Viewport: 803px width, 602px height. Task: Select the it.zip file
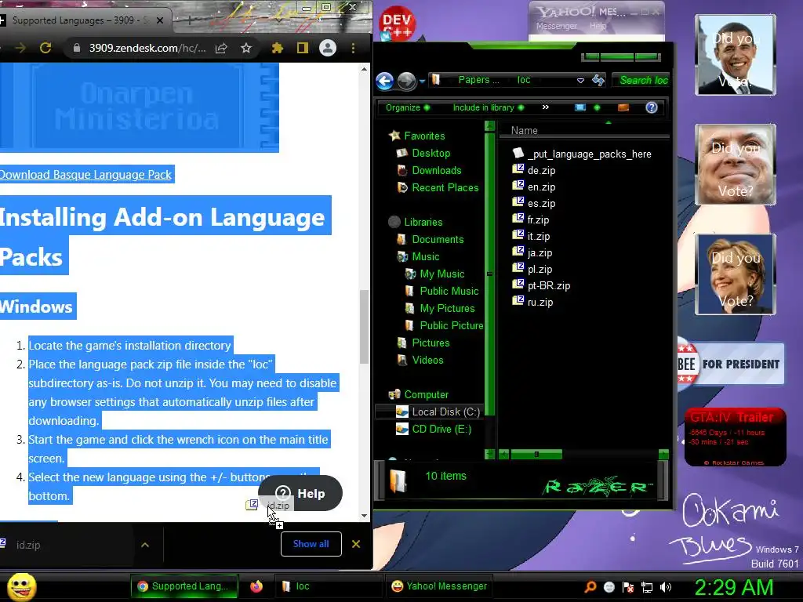[531, 236]
